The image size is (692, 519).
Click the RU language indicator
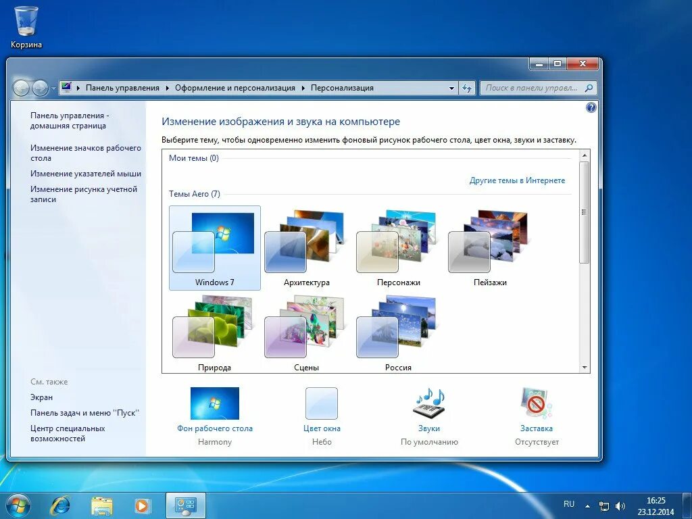pos(569,504)
